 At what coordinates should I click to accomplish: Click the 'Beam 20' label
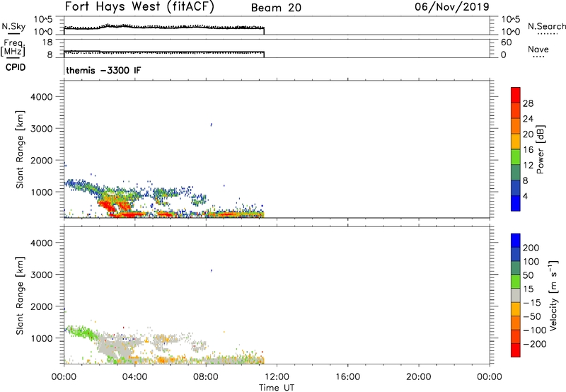coord(276,8)
